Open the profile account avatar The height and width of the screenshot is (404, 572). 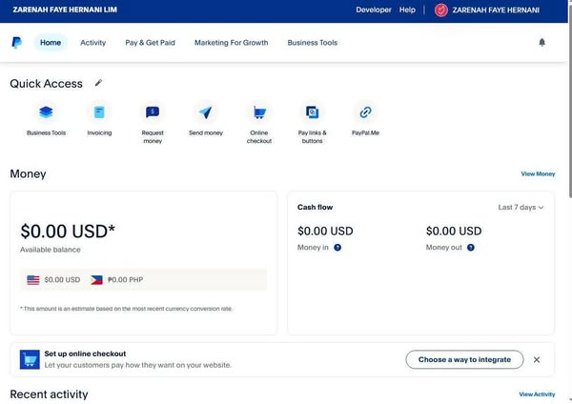441,10
